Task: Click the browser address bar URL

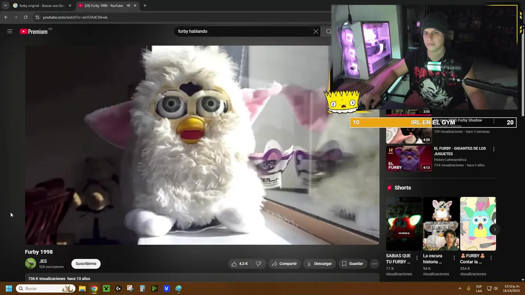Action: pos(75,17)
